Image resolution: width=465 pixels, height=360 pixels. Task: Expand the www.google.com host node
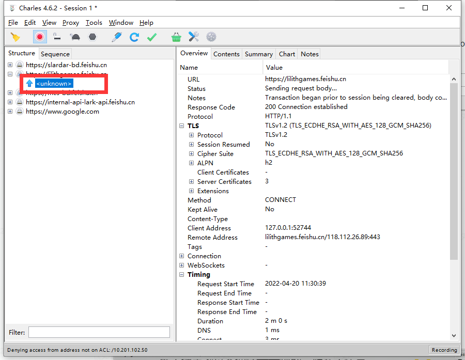(10, 112)
